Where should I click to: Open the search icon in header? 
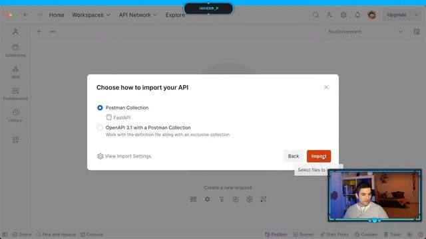(x=316, y=15)
